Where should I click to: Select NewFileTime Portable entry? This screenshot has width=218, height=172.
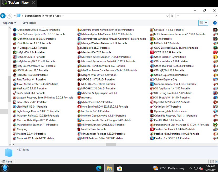[x=92, y=129]
